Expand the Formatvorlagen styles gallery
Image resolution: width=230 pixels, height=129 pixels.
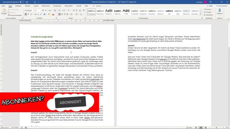(x=201, y=14)
